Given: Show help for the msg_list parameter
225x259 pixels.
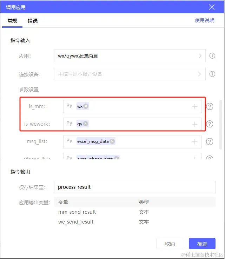Looking at the screenshot, I should point(210,141).
